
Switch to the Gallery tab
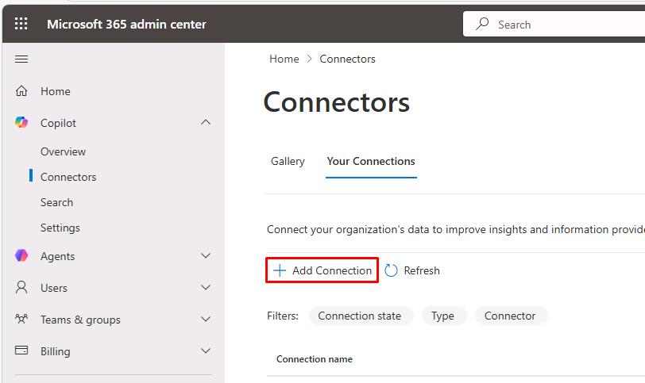288,161
